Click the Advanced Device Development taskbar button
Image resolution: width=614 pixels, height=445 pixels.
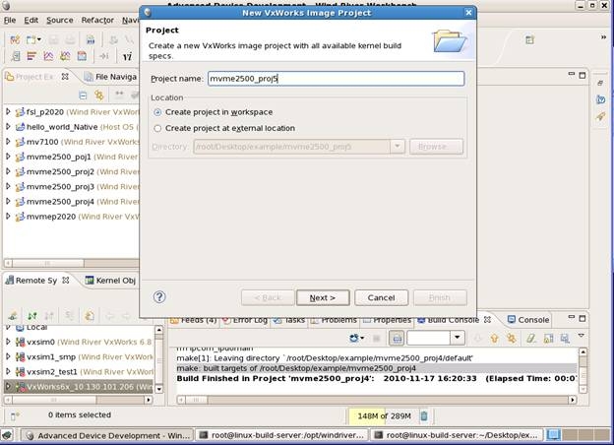tap(107, 435)
